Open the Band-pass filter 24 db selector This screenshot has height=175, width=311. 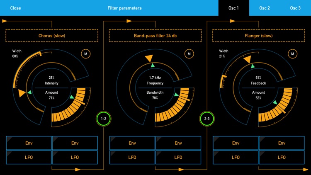155,36
